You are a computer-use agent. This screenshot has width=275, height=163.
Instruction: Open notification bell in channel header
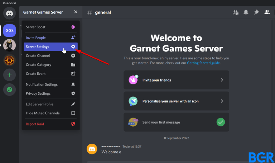click(246, 12)
